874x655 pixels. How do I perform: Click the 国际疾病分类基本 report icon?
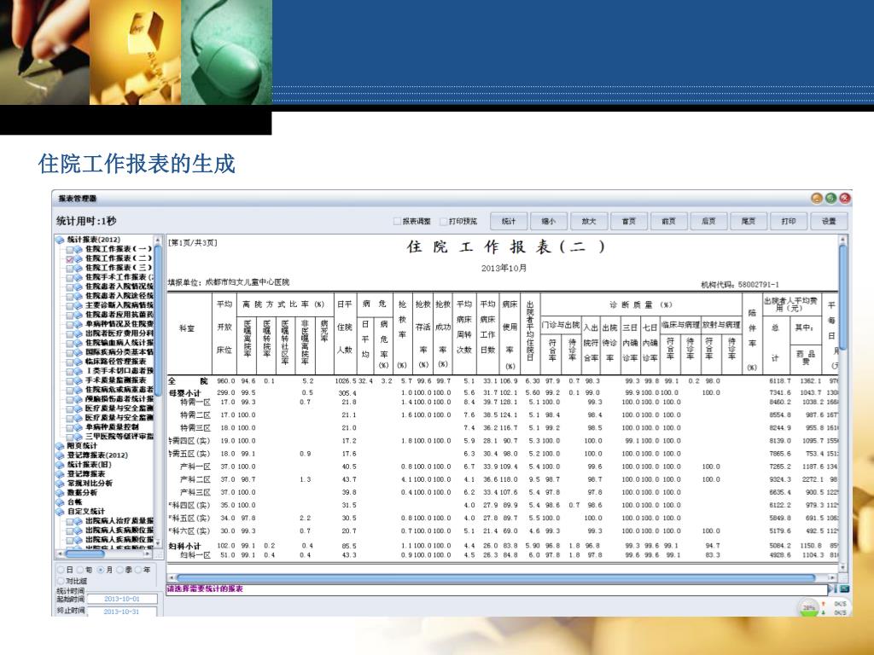(79, 352)
